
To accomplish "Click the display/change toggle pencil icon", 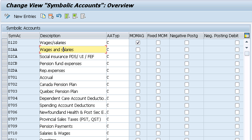I will coord(7,16).
